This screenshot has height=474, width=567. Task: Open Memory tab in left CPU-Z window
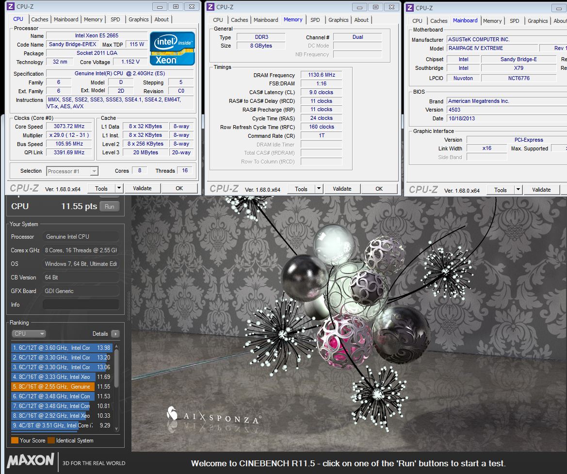point(93,19)
